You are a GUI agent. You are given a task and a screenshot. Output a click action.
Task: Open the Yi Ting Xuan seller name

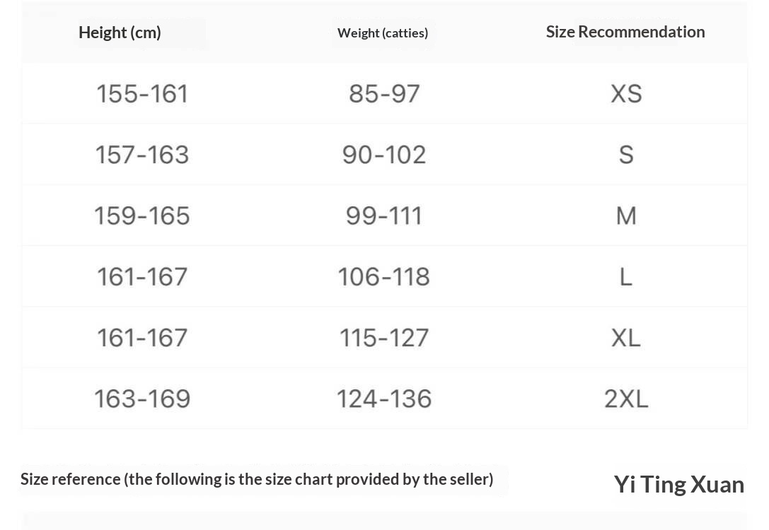(678, 485)
